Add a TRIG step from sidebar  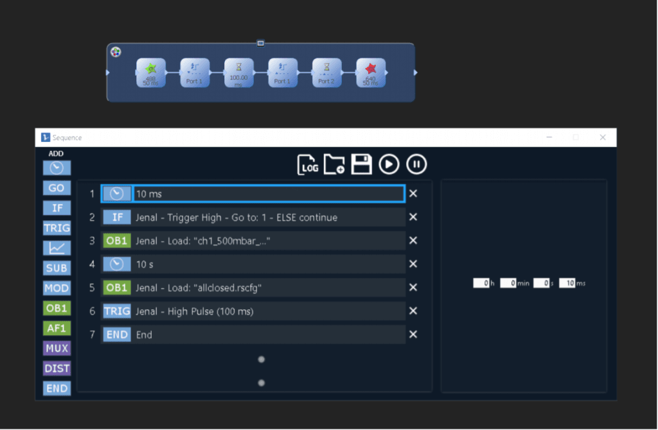[57, 228]
